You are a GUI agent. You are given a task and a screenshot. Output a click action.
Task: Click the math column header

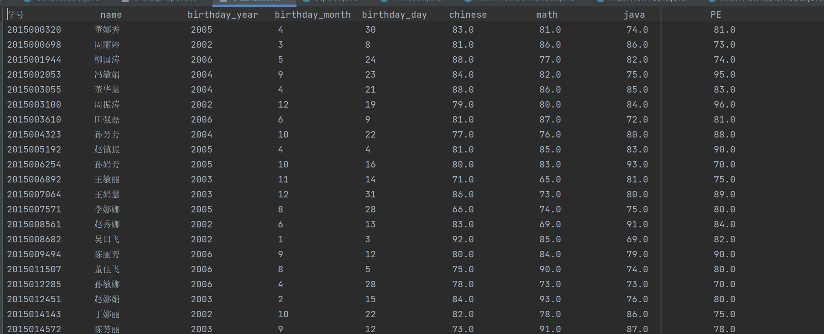coord(547,15)
